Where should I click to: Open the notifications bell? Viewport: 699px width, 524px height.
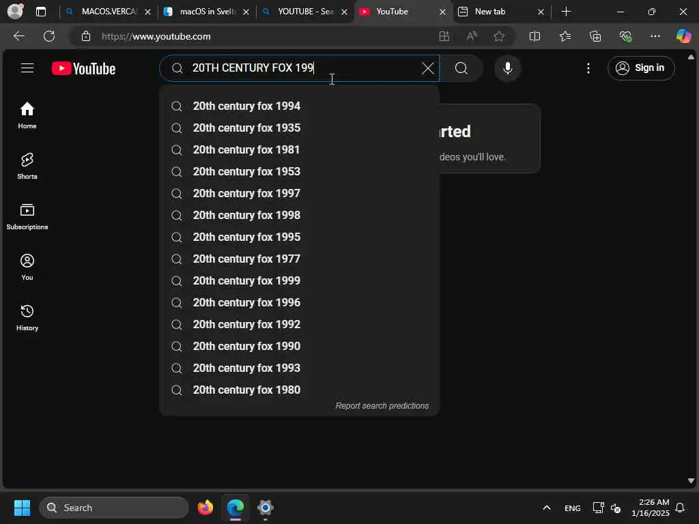[680, 508]
